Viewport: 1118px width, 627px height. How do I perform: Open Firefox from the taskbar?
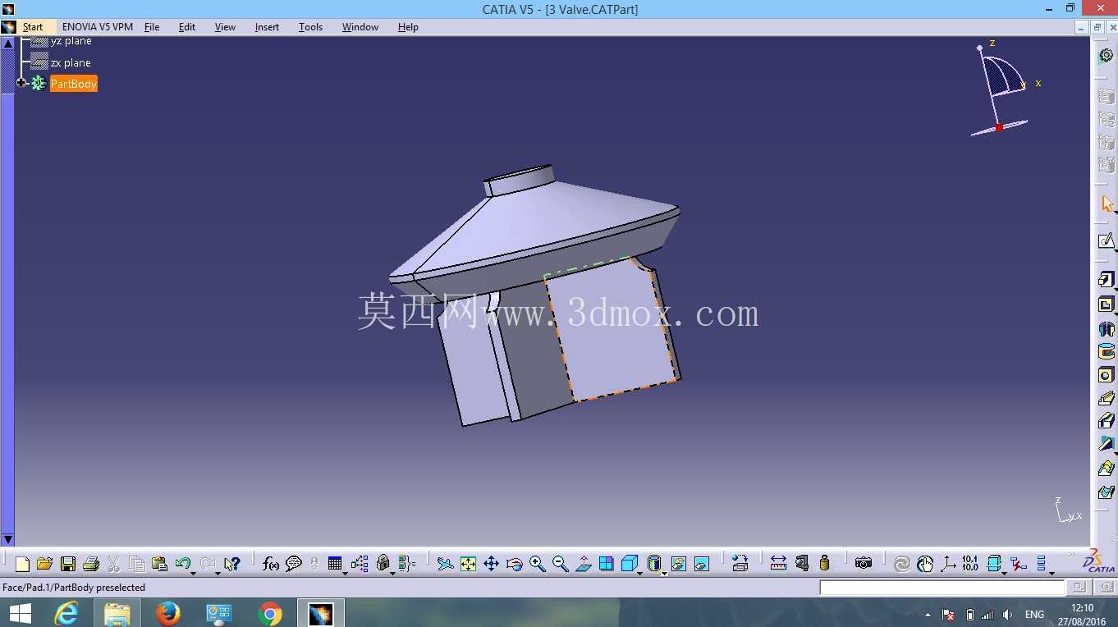click(167, 613)
